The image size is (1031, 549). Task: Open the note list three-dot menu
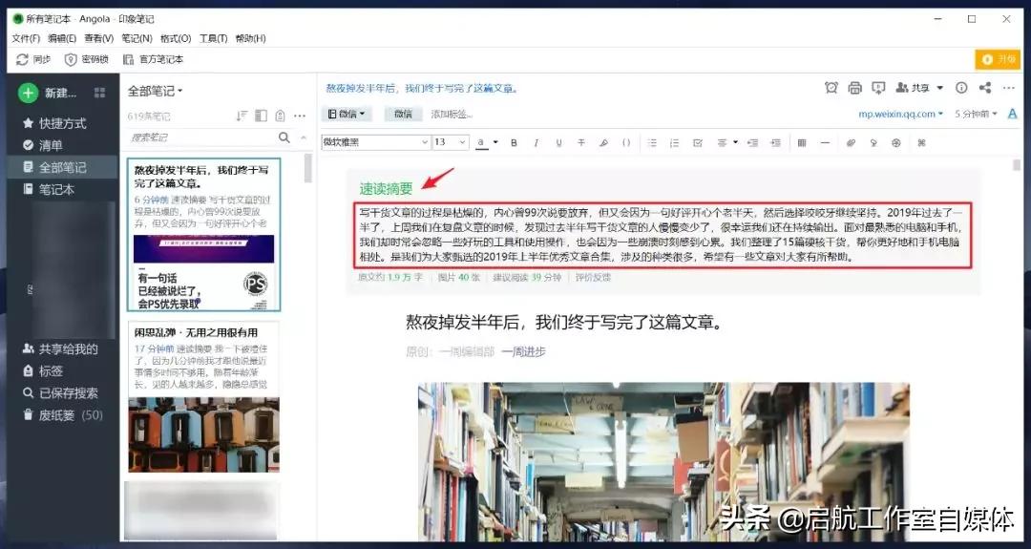(x=300, y=116)
